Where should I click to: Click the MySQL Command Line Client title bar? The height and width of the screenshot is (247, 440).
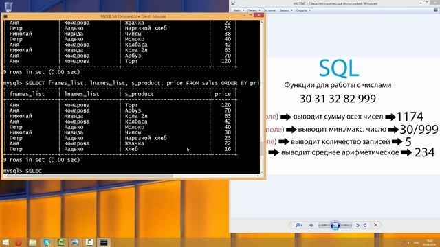[133, 16]
